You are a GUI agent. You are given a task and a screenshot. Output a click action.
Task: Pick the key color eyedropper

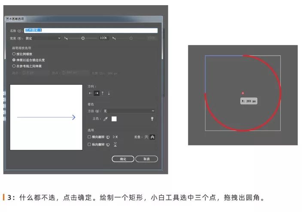click(x=105, y=119)
